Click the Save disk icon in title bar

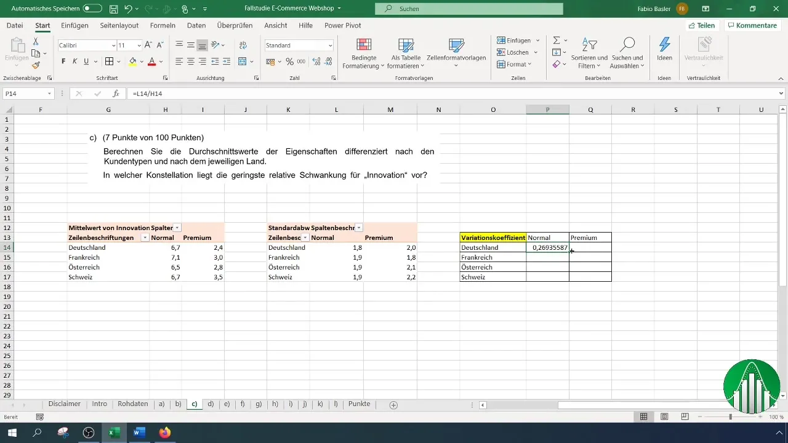(113, 9)
